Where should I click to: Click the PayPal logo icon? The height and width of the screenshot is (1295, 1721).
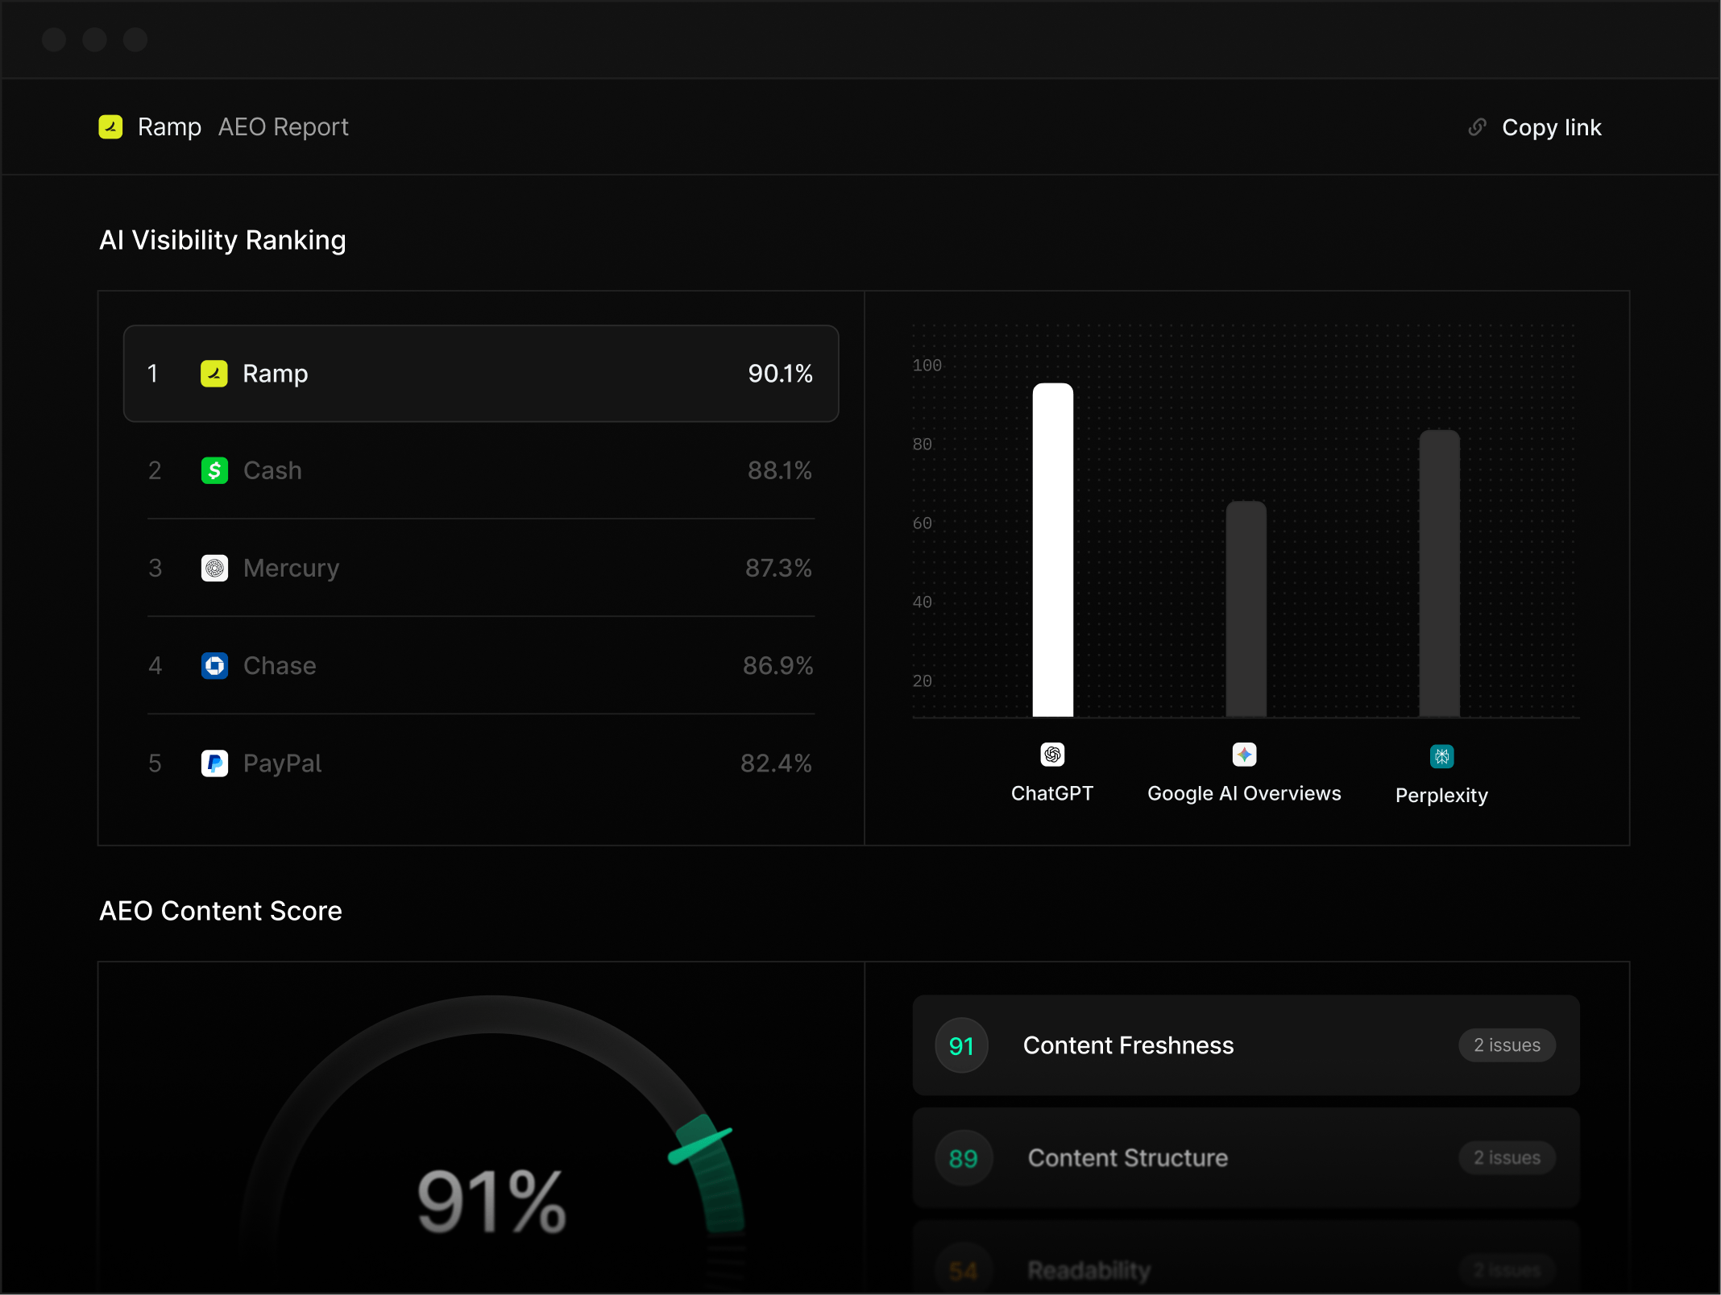pyautogui.click(x=214, y=763)
